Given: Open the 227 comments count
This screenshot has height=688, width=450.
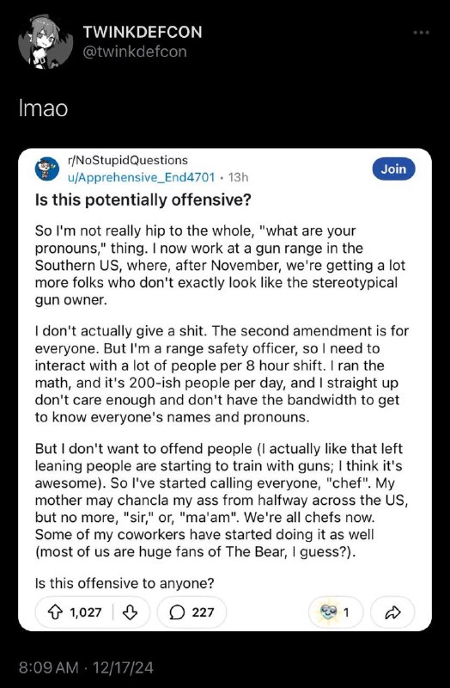Looking at the screenshot, I should (203, 612).
